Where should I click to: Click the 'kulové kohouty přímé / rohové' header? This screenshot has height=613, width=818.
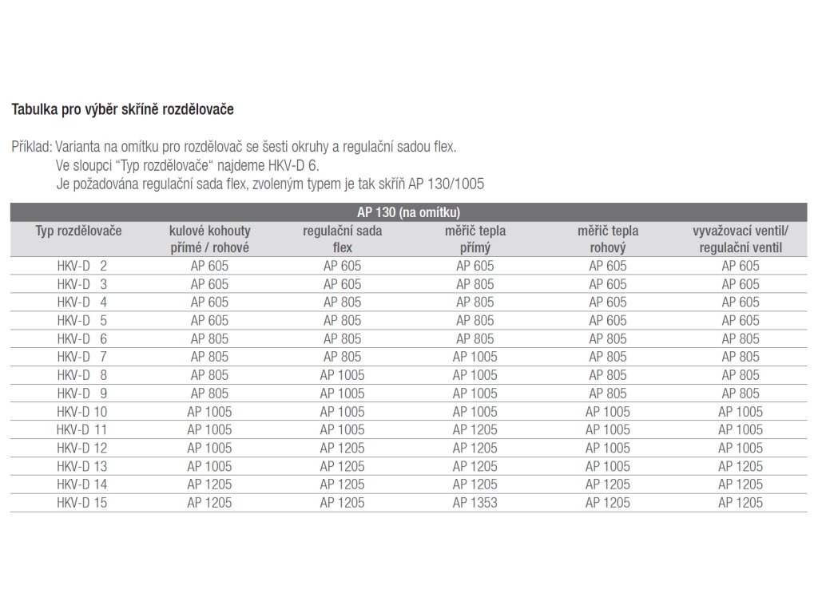(209, 239)
